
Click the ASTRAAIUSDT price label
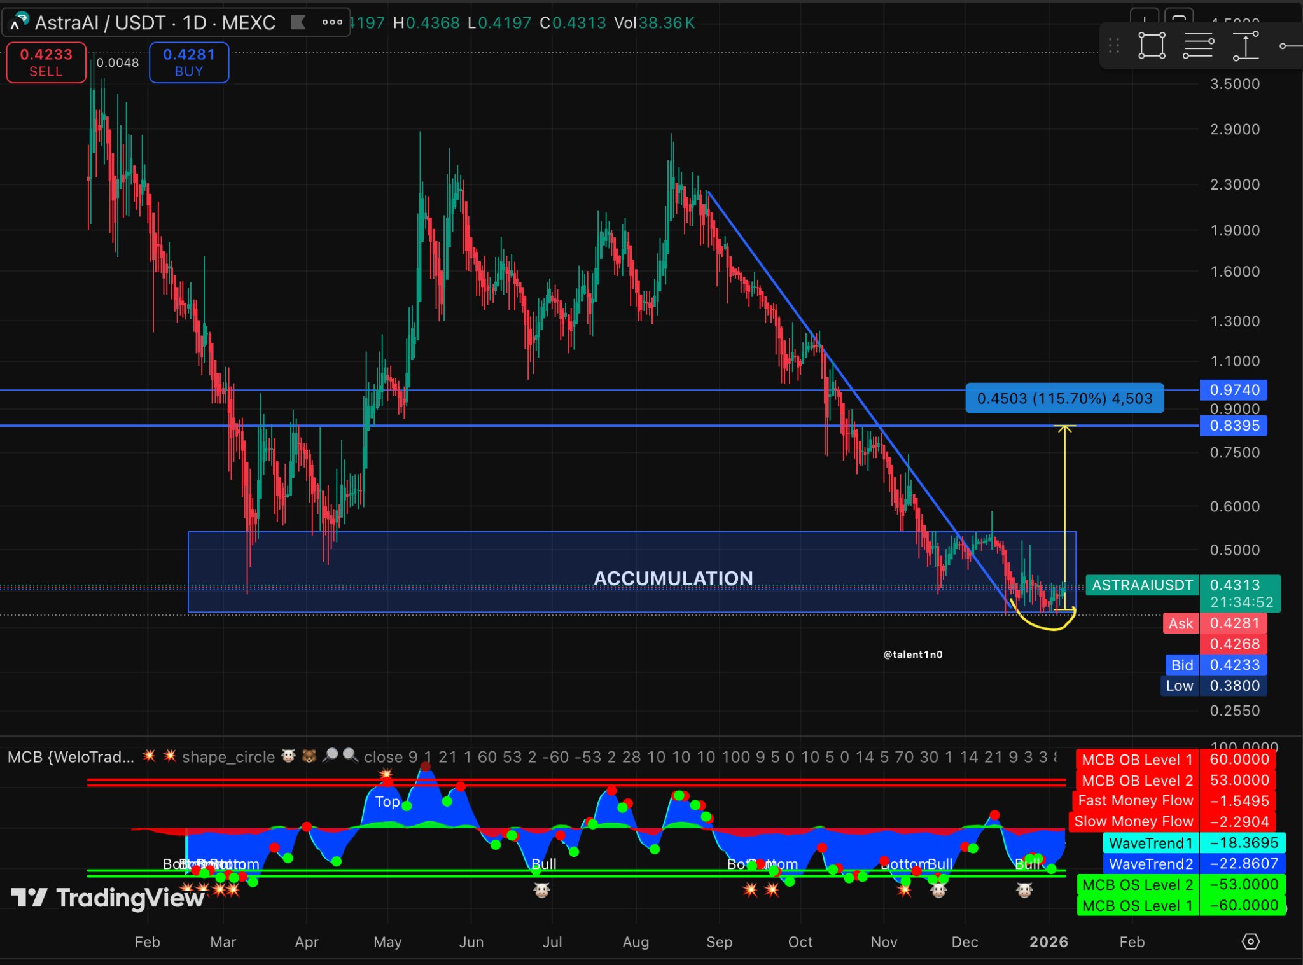[1142, 585]
